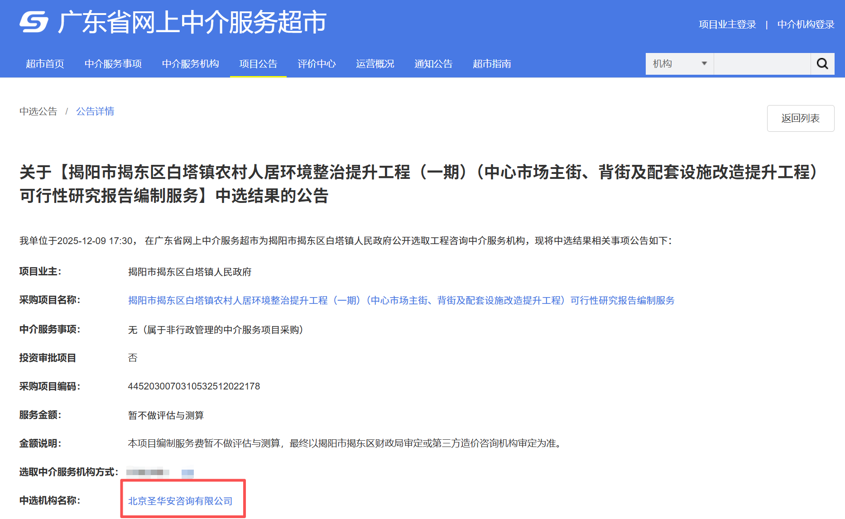Click the site logo icon in header
The image size is (845, 519).
[x=34, y=22]
